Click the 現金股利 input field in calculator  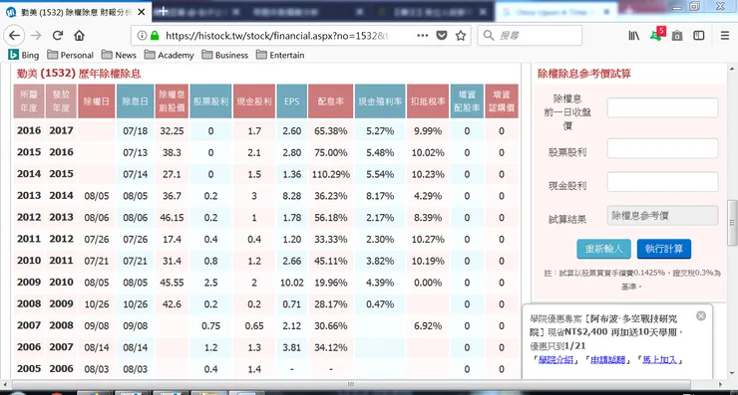(x=662, y=182)
